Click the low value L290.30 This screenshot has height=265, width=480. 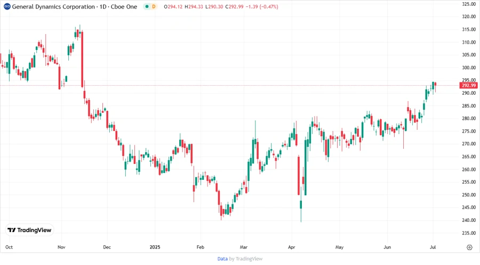coord(214,6)
